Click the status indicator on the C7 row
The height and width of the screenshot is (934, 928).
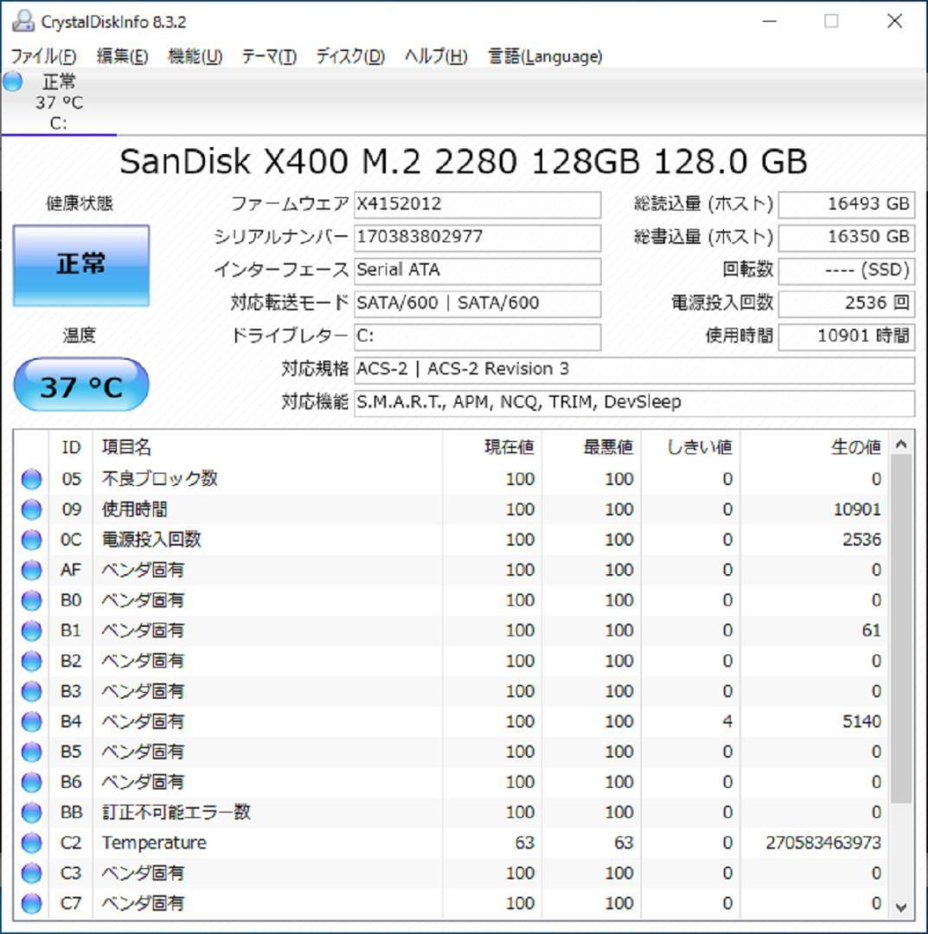30,902
